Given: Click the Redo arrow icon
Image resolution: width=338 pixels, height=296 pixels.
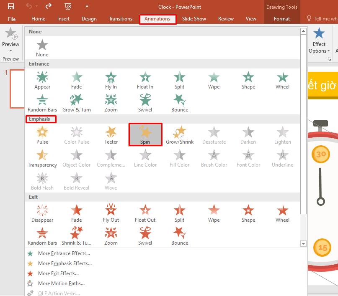Looking at the screenshot, I should click(x=49, y=6).
